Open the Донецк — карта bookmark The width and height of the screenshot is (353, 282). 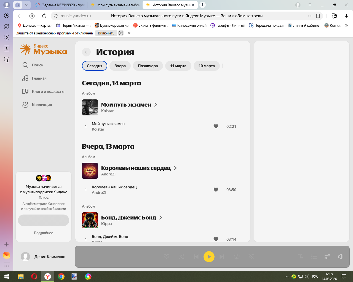tap(34, 25)
